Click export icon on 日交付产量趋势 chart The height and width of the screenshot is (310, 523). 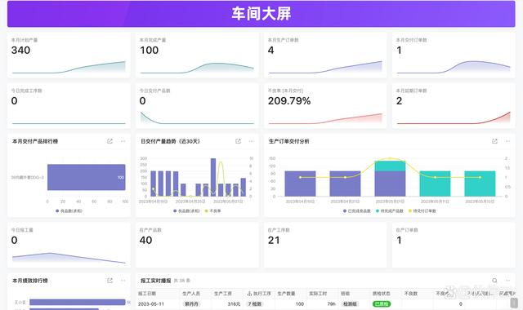pos(238,141)
